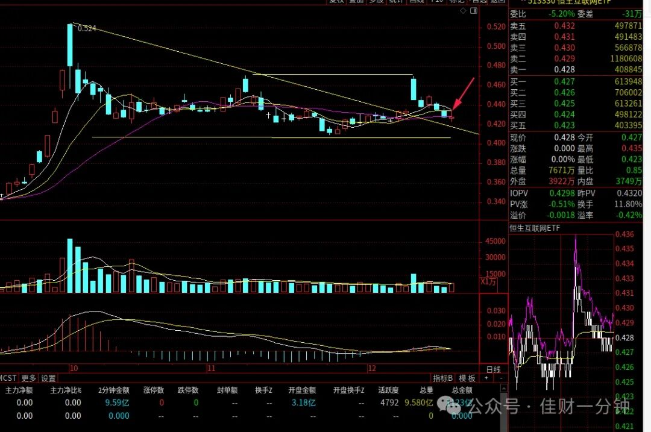This screenshot has height=432, width=651.
Task: Click the month 10 marker on time axis
Action: 74,368
